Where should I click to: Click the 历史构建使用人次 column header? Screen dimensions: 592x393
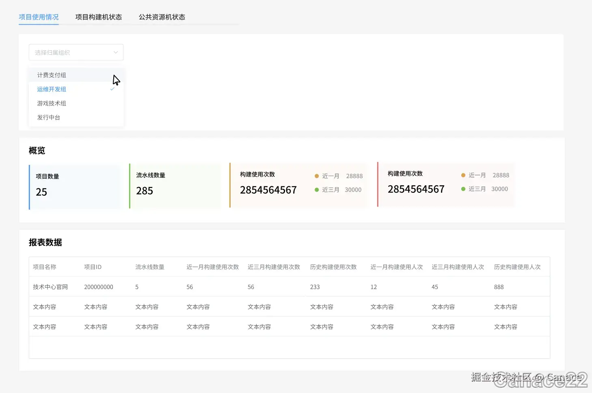(x=517, y=267)
